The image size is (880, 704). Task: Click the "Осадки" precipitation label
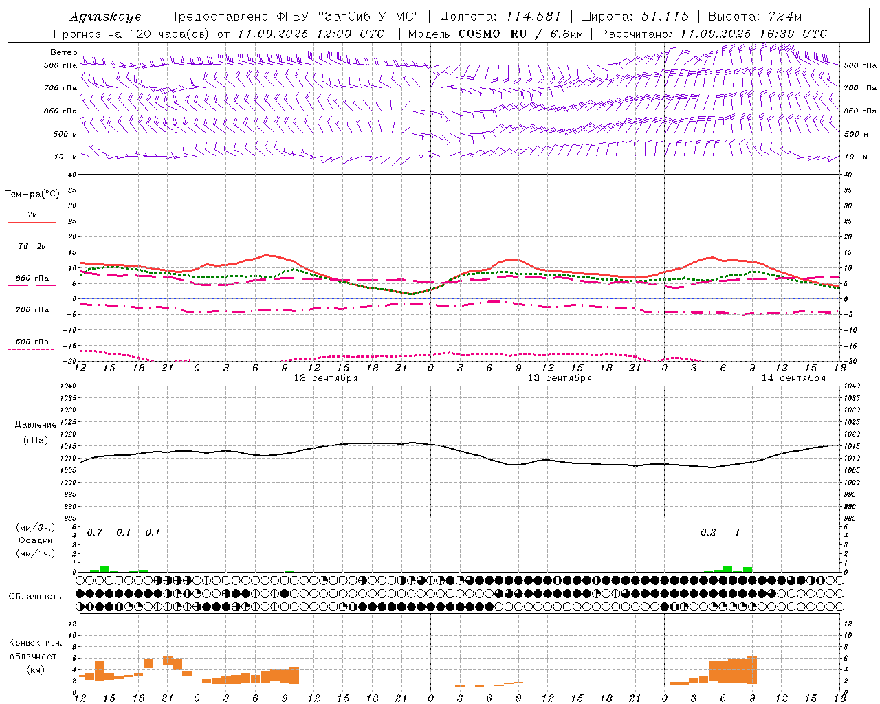coord(35,540)
